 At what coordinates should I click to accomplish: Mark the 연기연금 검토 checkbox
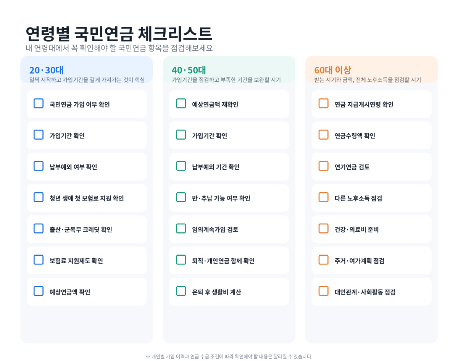323,166
